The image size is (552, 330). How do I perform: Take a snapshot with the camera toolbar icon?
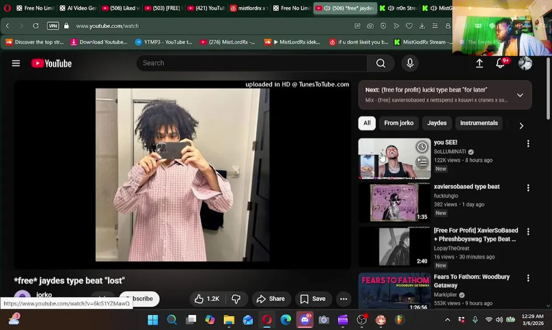point(370,26)
